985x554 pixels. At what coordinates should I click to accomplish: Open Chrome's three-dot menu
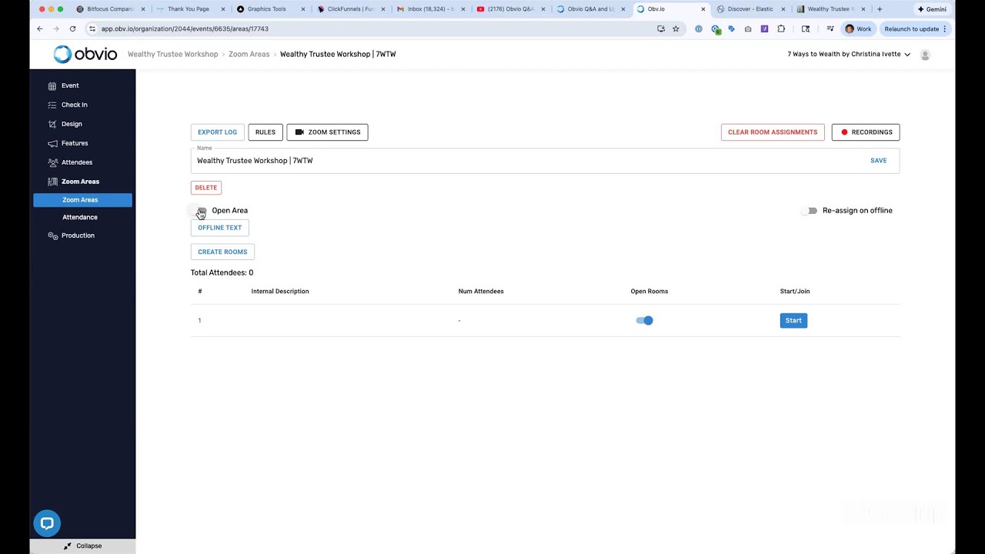(945, 28)
